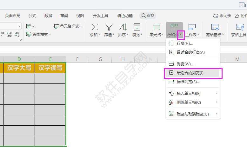Click the number group dialog launcher
This screenshot has height=159, width=247.
[21, 40]
